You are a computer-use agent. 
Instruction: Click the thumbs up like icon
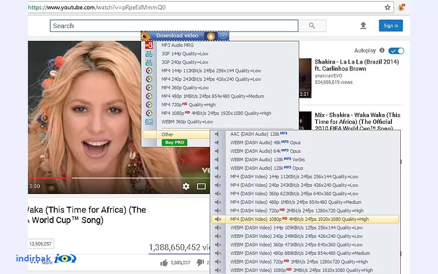(164, 262)
